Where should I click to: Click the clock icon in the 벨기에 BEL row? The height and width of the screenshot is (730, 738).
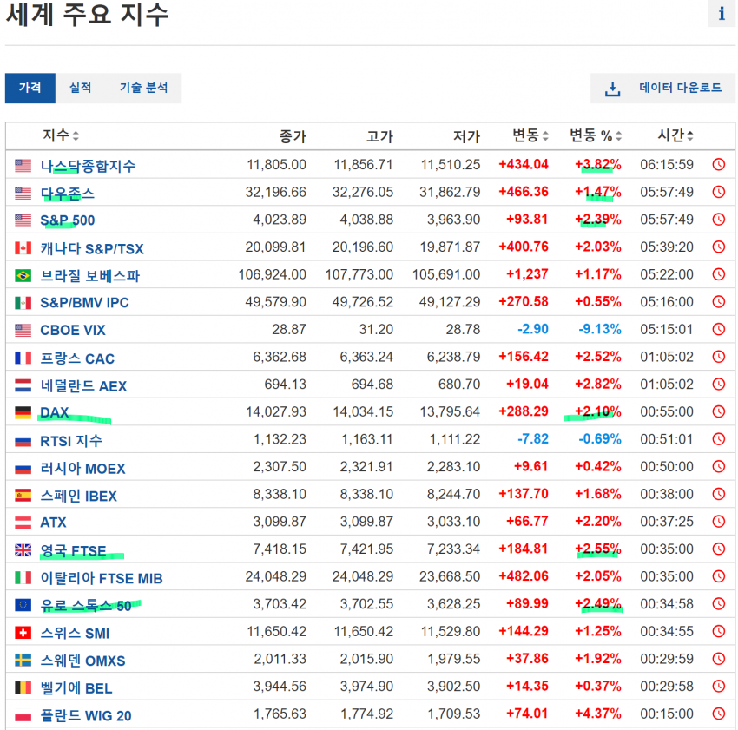(x=719, y=687)
